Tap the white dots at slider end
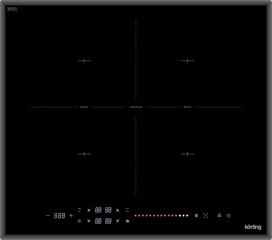The width and height of the screenshot is (272, 240). click(184, 216)
